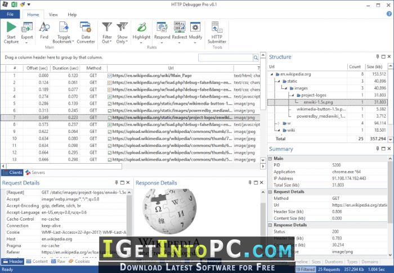Screen dimensions: 394x273
Task: Switch to the View ribbon tab
Action: (x=53, y=15)
